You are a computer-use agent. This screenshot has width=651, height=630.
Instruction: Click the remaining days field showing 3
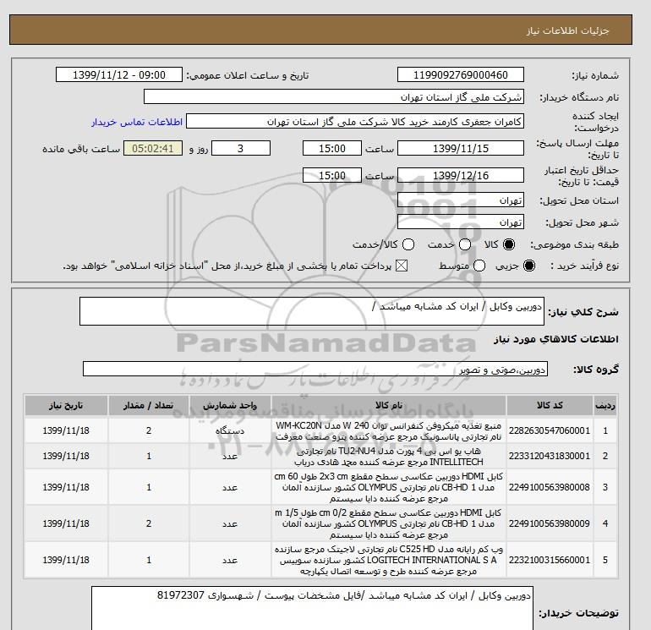[x=241, y=148]
